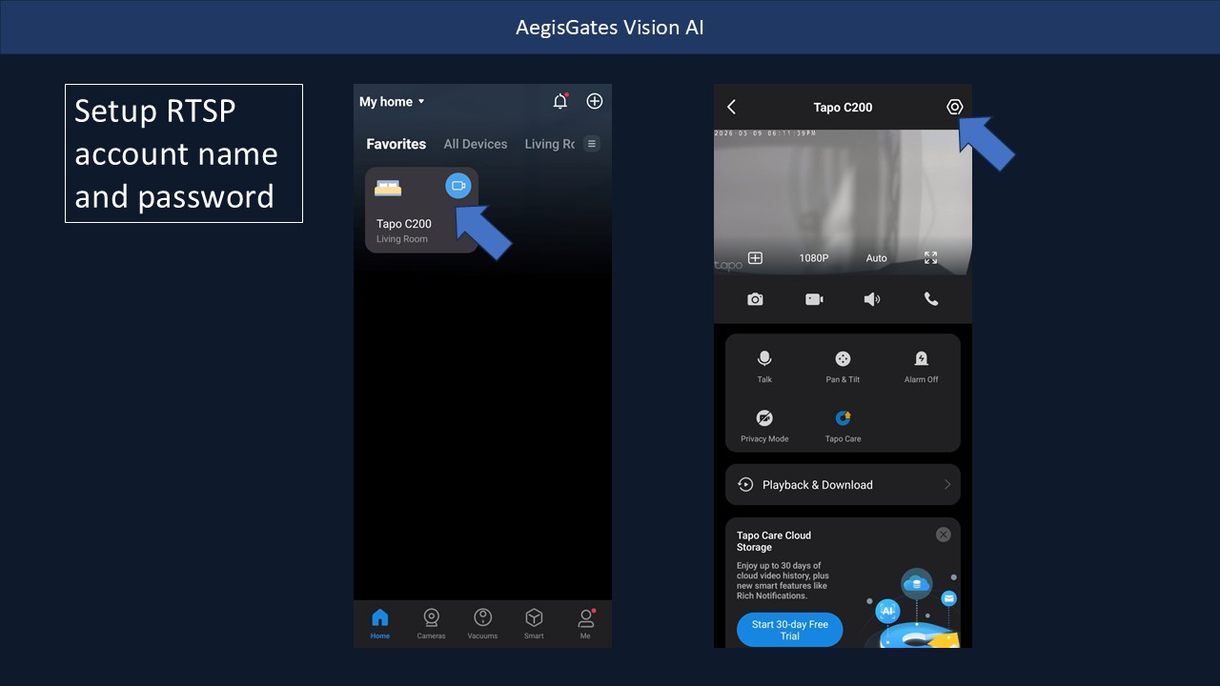This screenshot has height=686, width=1220.
Task: Go to the Home bottom tab
Action: tap(380, 623)
